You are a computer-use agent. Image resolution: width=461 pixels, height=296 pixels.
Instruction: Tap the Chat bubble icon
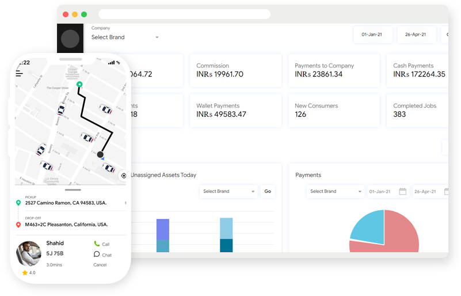click(97, 254)
